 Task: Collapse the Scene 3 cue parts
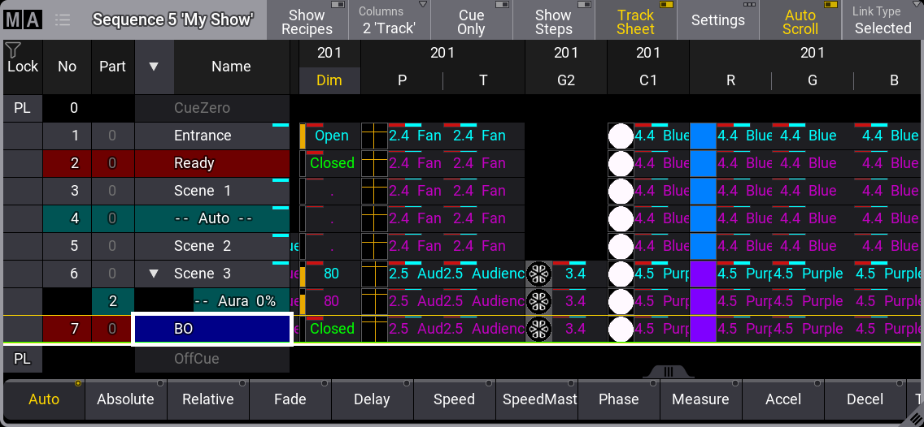pos(154,274)
